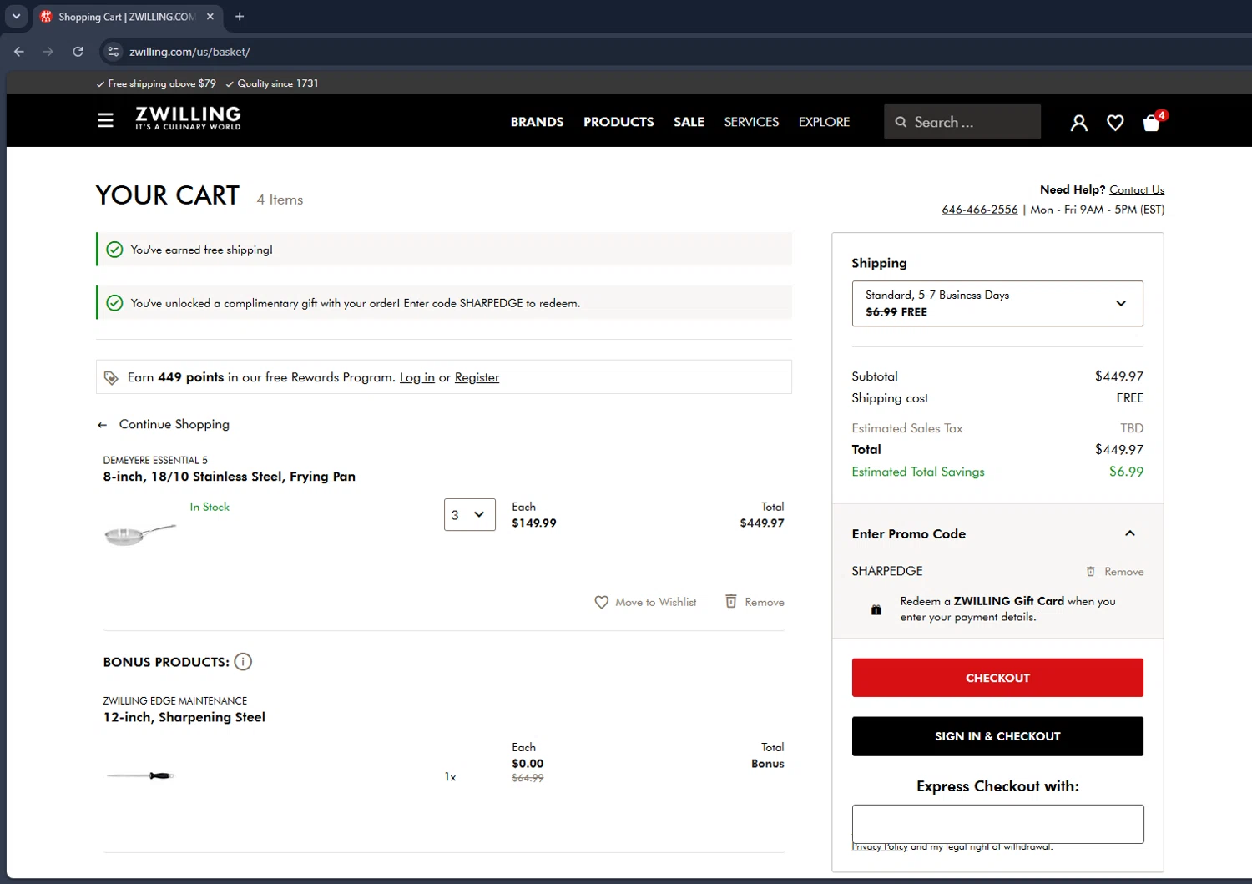Click the green In Stock label
The width and height of the screenshot is (1252, 884).
[x=210, y=507]
